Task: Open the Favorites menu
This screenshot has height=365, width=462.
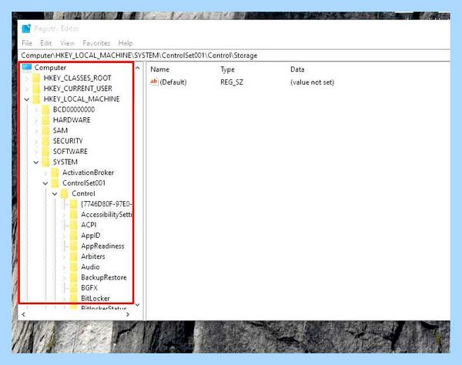Action: pos(96,43)
